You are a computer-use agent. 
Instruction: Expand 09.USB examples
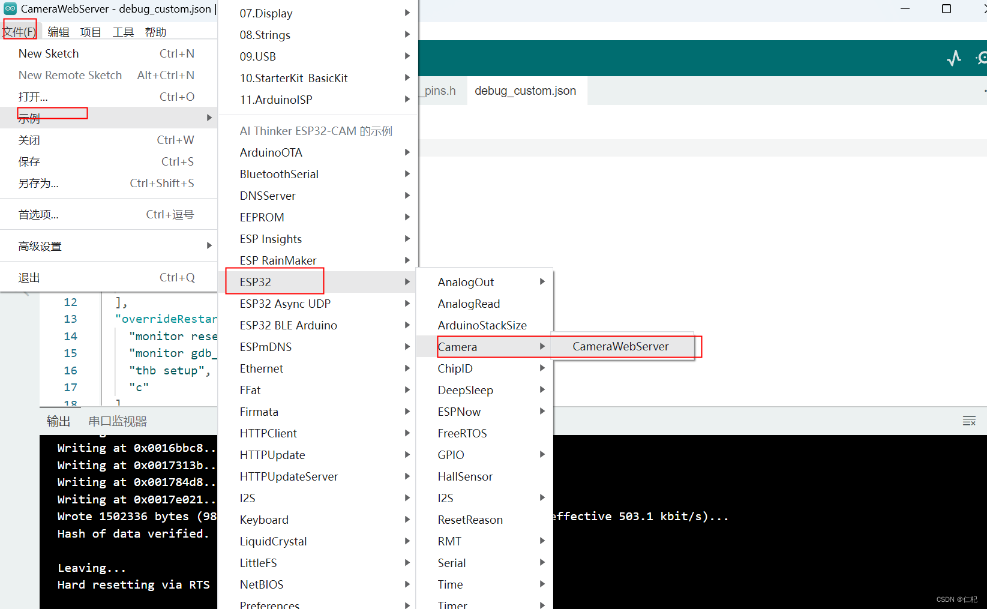318,56
